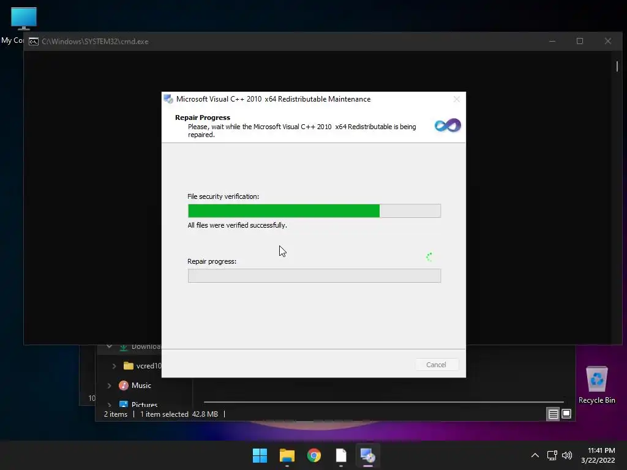The height and width of the screenshot is (470, 627).
Task: Minimize the cmd.exe window
Action: pyautogui.click(x=552, y=41)
